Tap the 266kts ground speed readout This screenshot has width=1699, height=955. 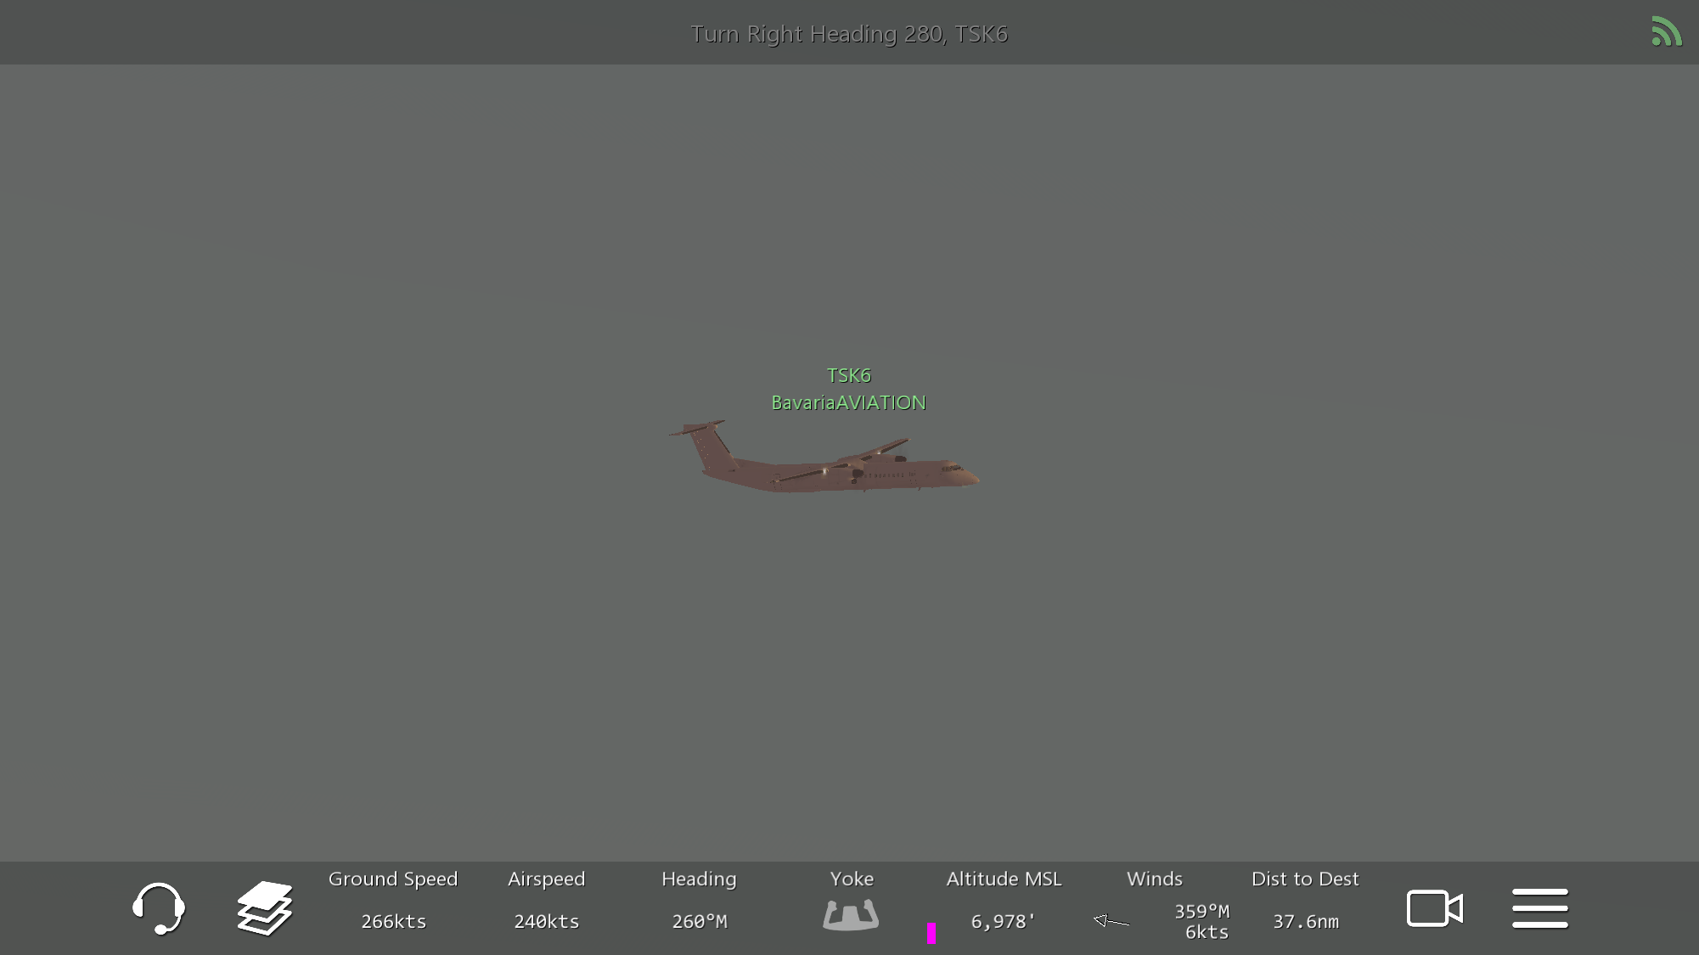point(393,921)
